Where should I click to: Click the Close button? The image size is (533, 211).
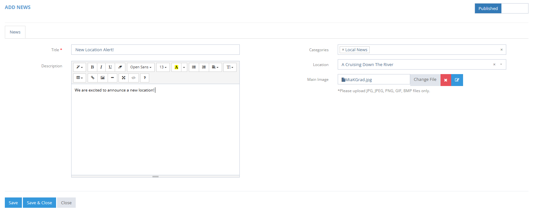tap(66, 203)
